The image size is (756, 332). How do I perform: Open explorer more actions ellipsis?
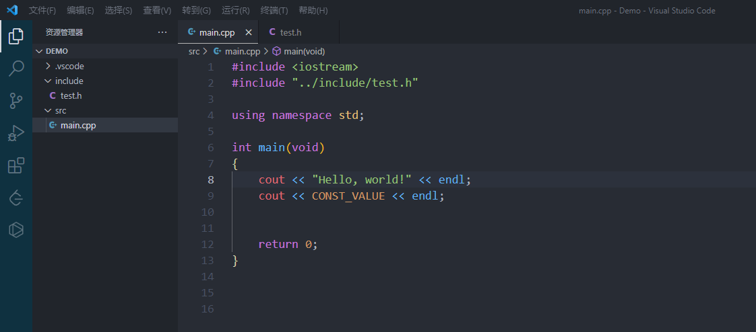point(162,32)
